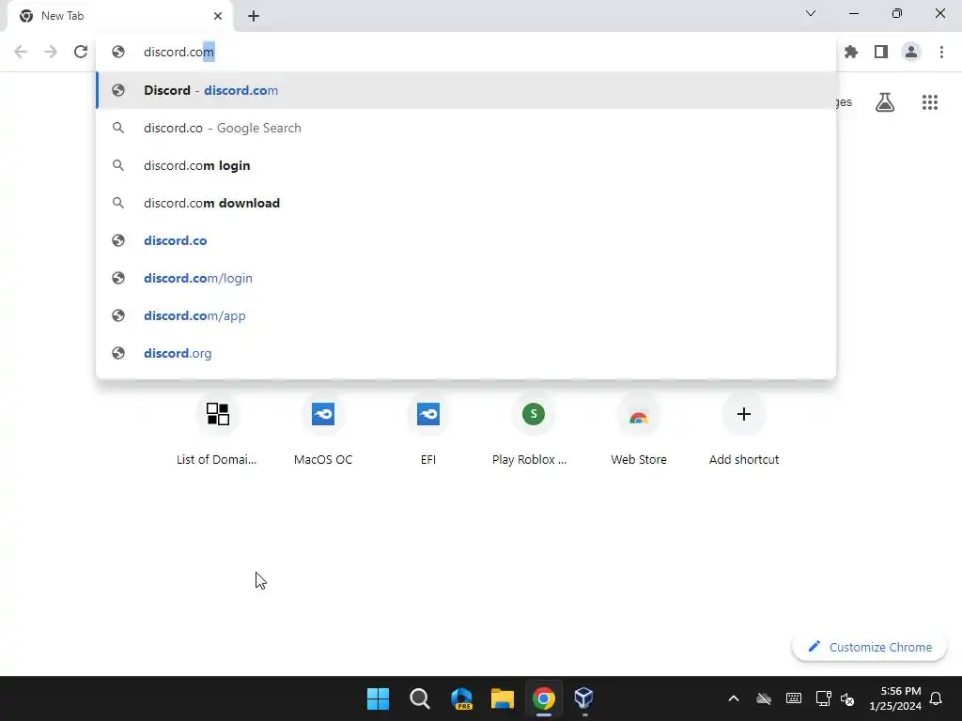The height and width of the screenshot is (721, 962).
Task: Reload the page with the refresh icon
Action: (81, 52)
